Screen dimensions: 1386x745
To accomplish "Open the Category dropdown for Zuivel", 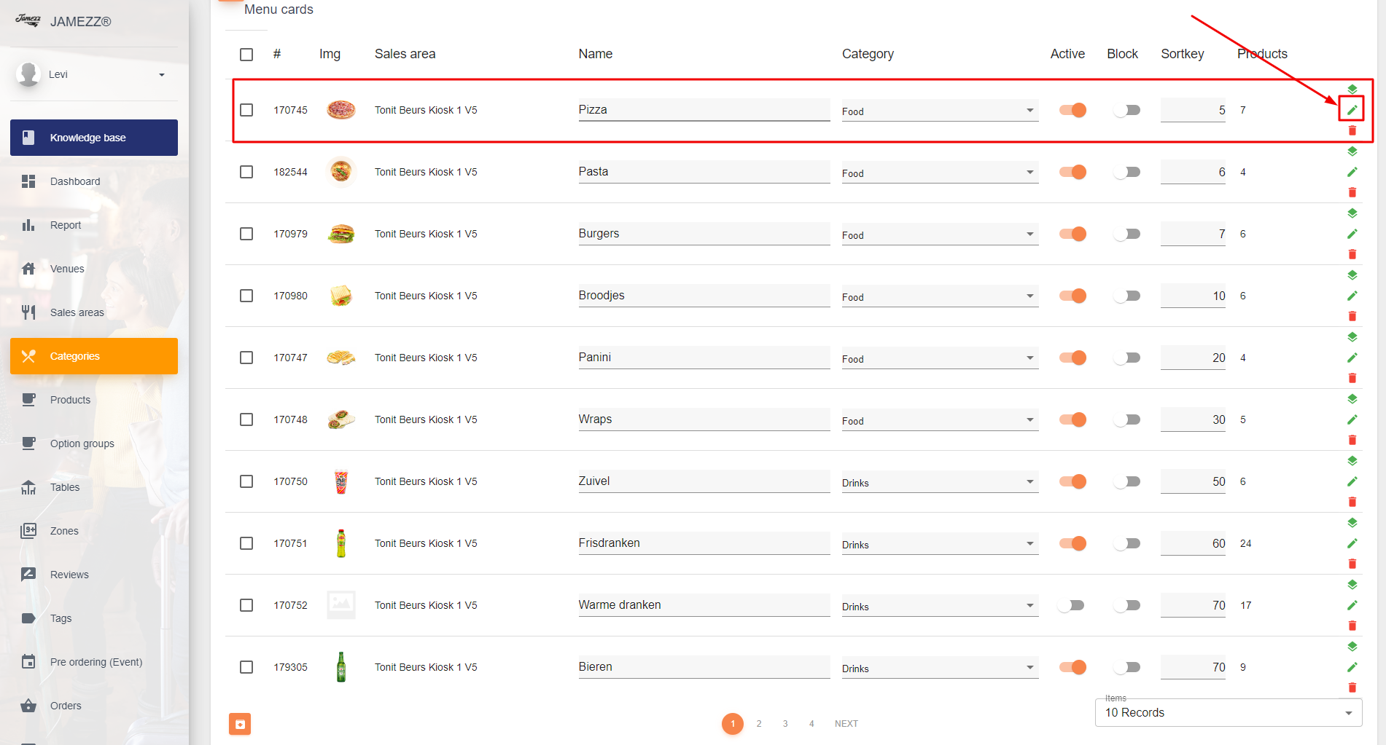I will (940, 482).
